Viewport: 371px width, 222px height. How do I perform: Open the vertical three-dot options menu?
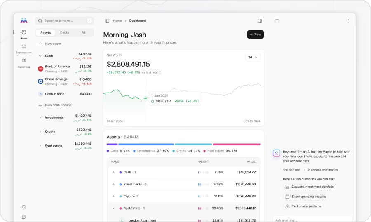(348, 21)
